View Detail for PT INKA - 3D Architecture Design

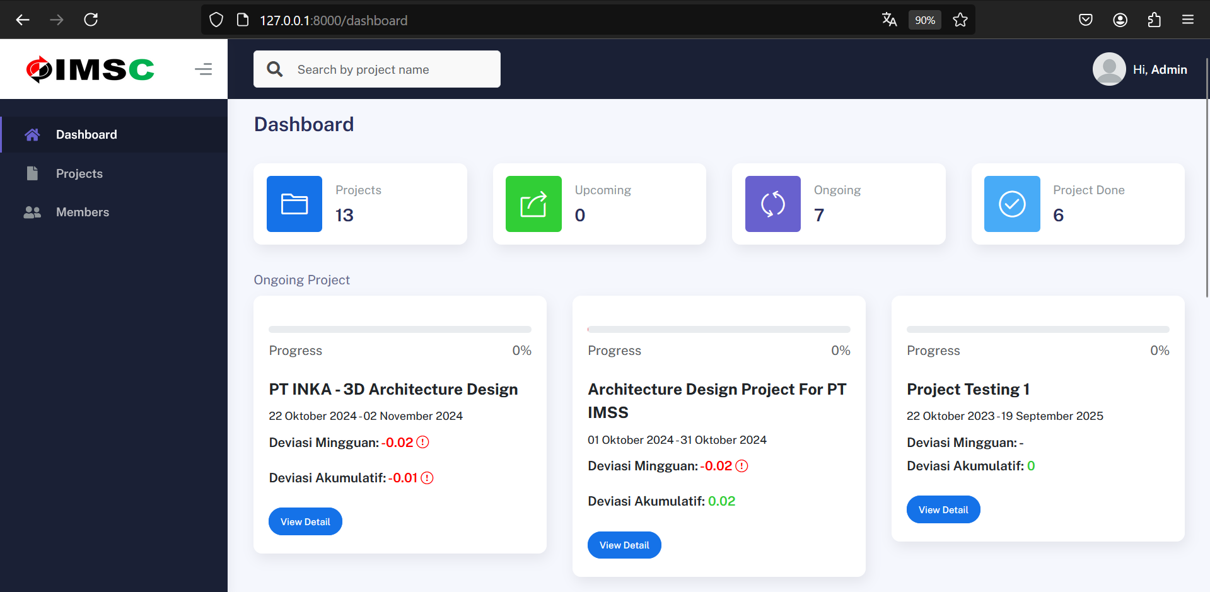coord(305,521)
